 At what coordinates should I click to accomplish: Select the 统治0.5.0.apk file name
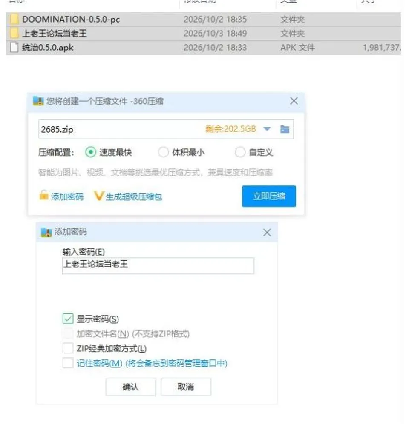coord(48,48)
